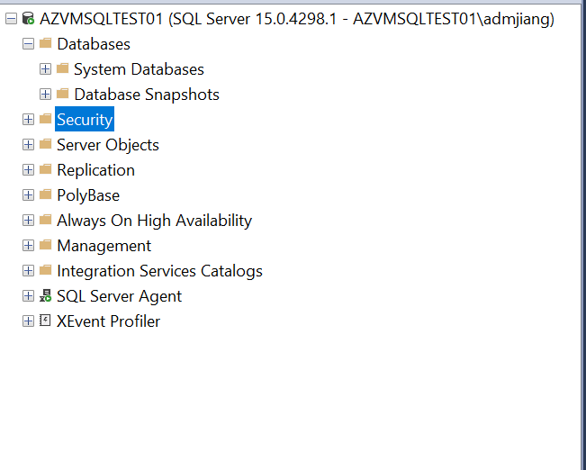This screenshot has height=470, width=586.
Task: Select the Security tree item
Action: point(85,120)
